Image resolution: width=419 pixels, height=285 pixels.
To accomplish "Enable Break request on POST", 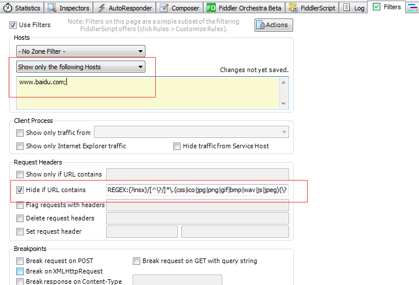I will 20,261.
